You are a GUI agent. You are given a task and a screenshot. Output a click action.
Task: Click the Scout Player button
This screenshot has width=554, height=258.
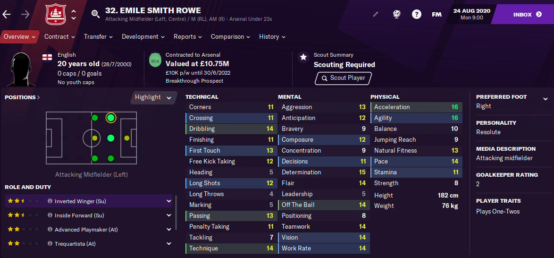(x=343, y=78)
